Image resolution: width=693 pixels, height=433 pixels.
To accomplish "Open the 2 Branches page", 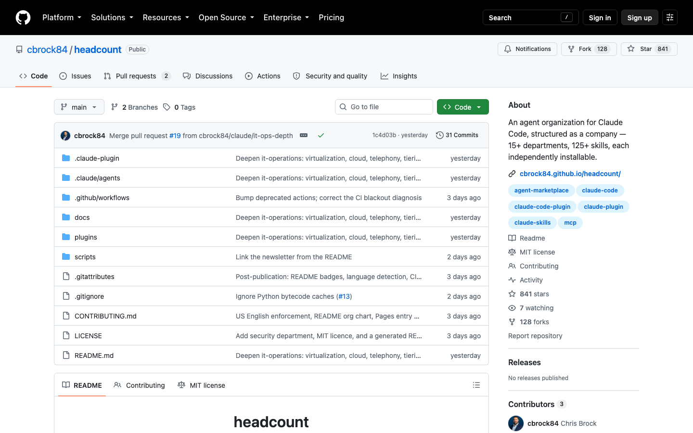I will [134, 107].
